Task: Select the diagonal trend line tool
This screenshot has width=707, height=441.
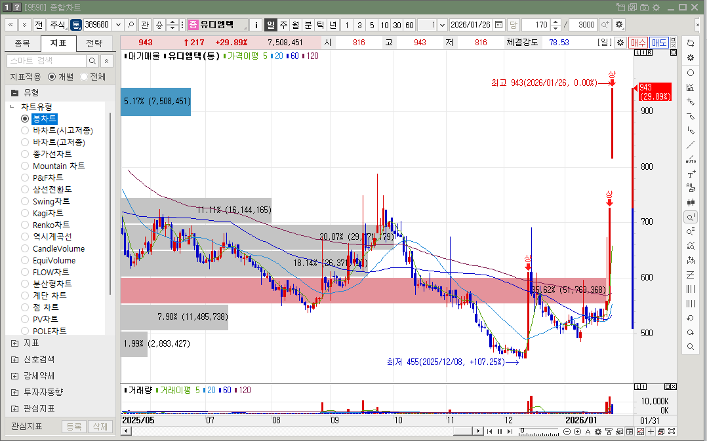Action: point(691,145)
